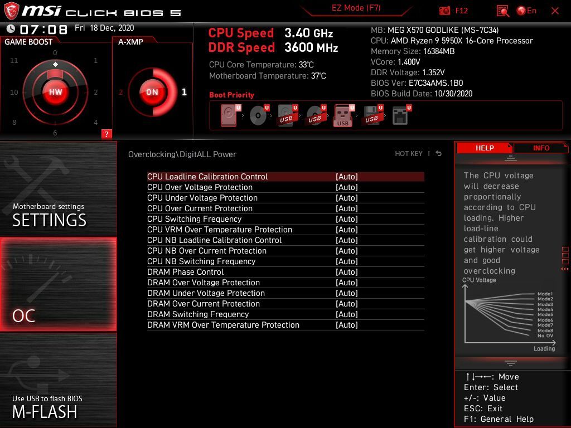Select A-XMP profile 1

pyautogui.click(x=184, y=92)
